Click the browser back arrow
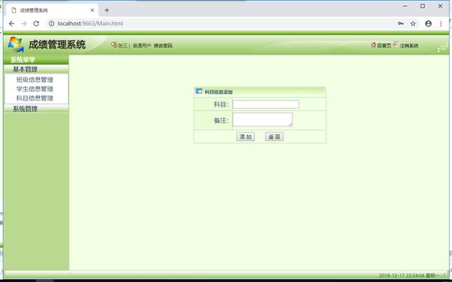 coord(12,24)
